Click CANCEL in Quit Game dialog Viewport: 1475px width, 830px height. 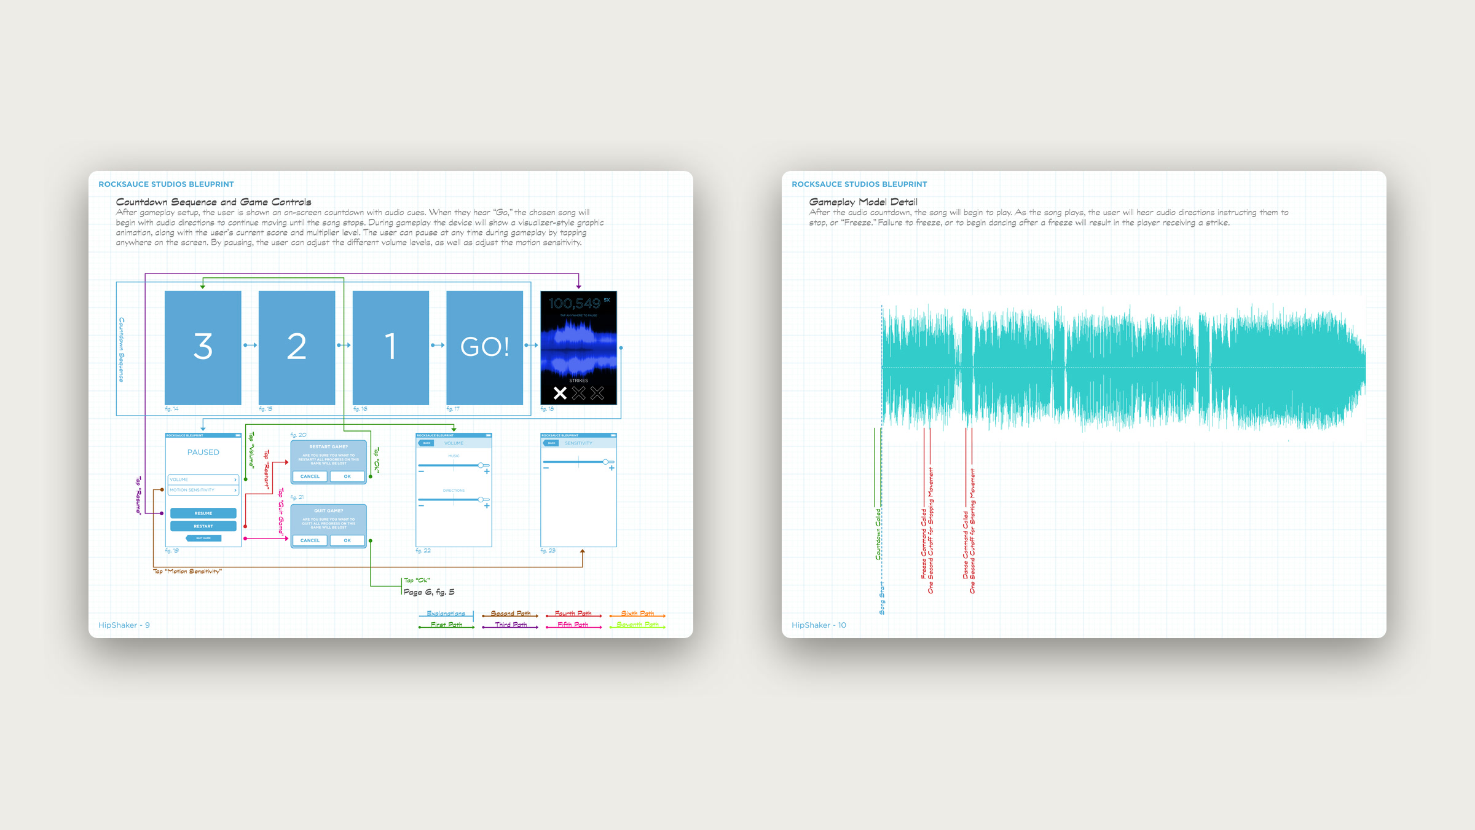[x=310, y=540]
